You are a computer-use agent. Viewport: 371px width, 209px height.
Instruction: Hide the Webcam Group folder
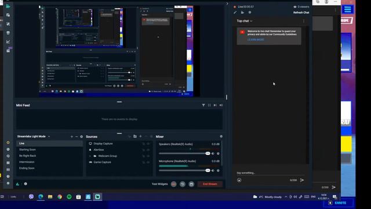pyautogui.click(x=148, y=156)
